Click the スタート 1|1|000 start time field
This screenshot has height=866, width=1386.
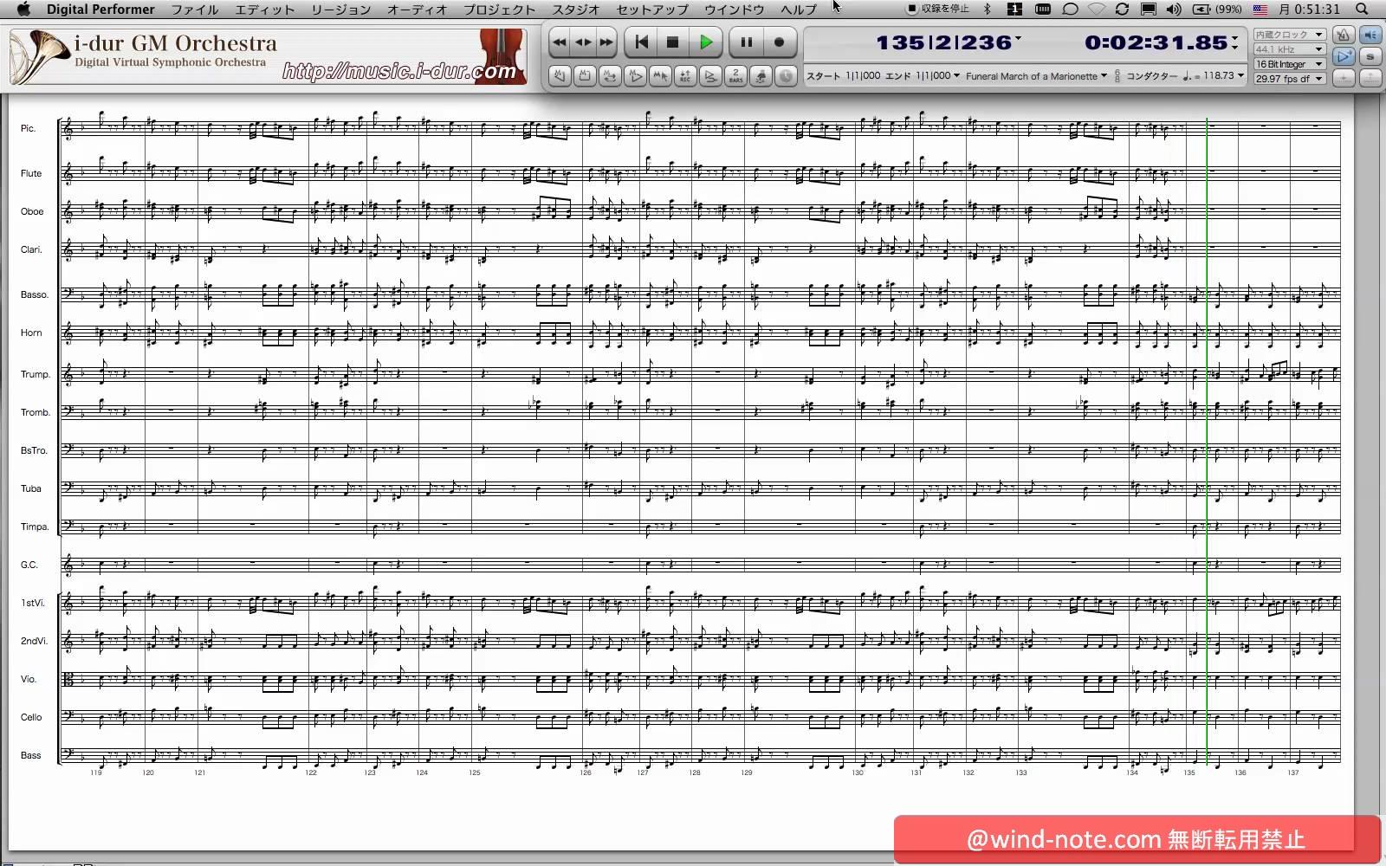pyautogui.click(x=843, y=76)
